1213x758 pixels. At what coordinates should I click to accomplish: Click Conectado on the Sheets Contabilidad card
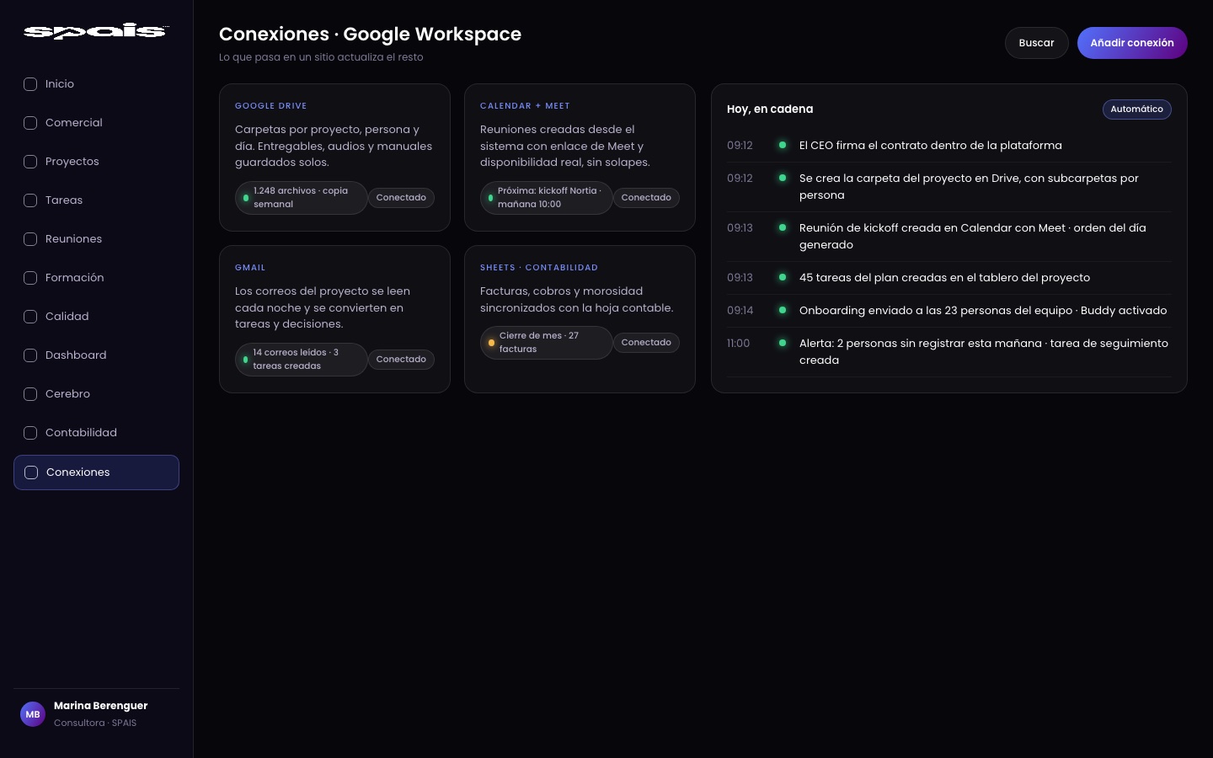pyautogui.click(x=646, y=343)
